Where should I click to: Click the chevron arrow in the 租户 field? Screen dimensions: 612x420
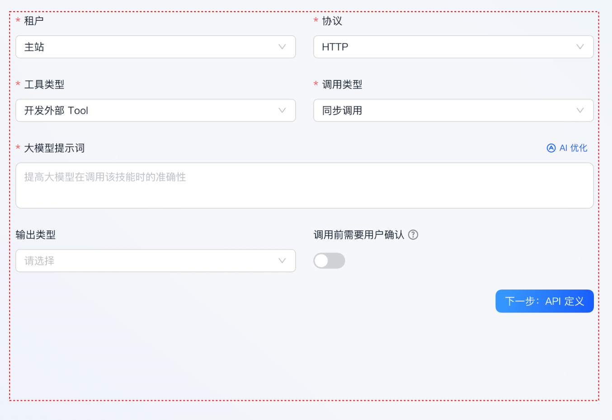point(282,47)
